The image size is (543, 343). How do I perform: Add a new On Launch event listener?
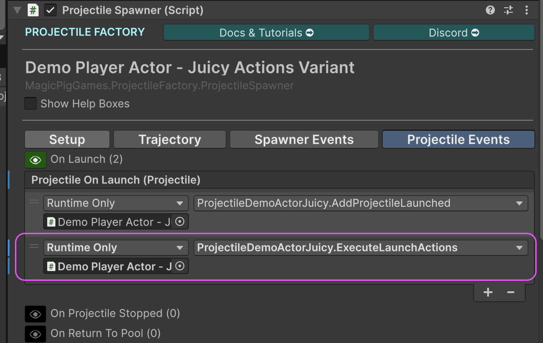point(488,292)
